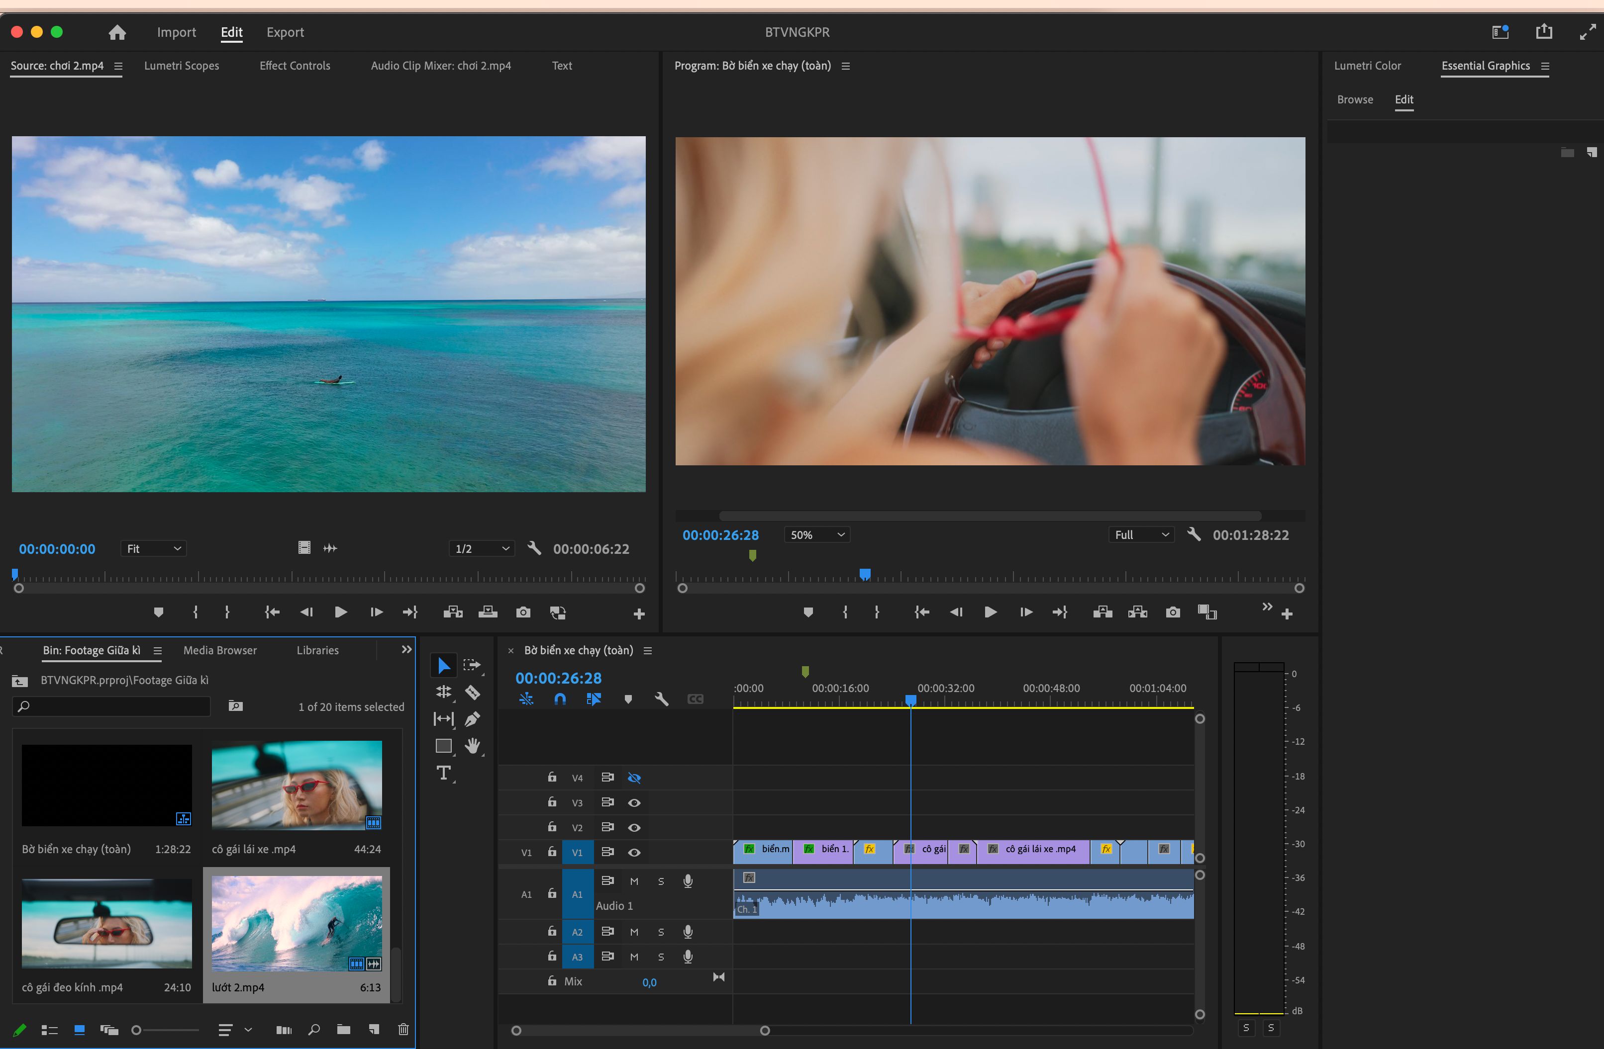Image resolution: width=1604 pixels, height=1049 pixels.
Task: Delete selected item with trash icon
Action: (403, 1030)
